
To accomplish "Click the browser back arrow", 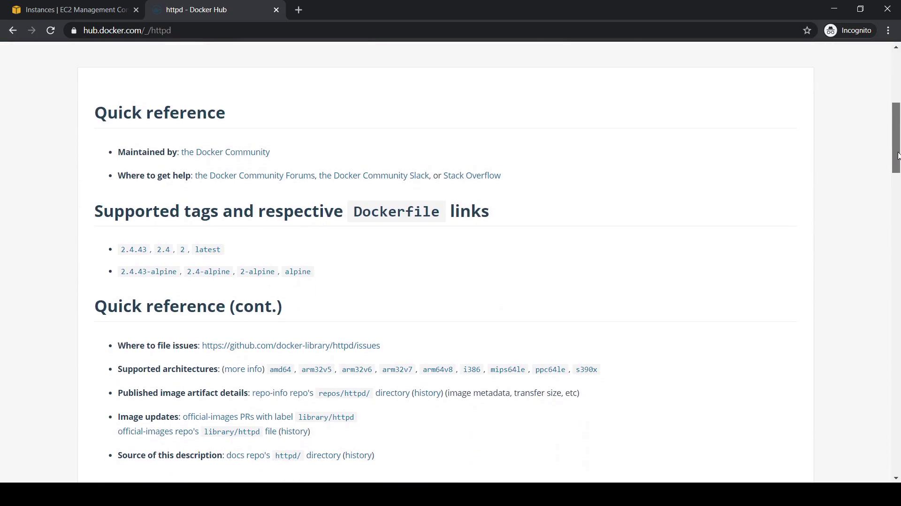I will click(13, 30).
